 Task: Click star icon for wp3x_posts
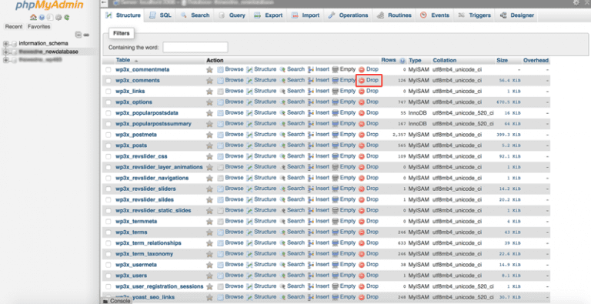(209, 145)
